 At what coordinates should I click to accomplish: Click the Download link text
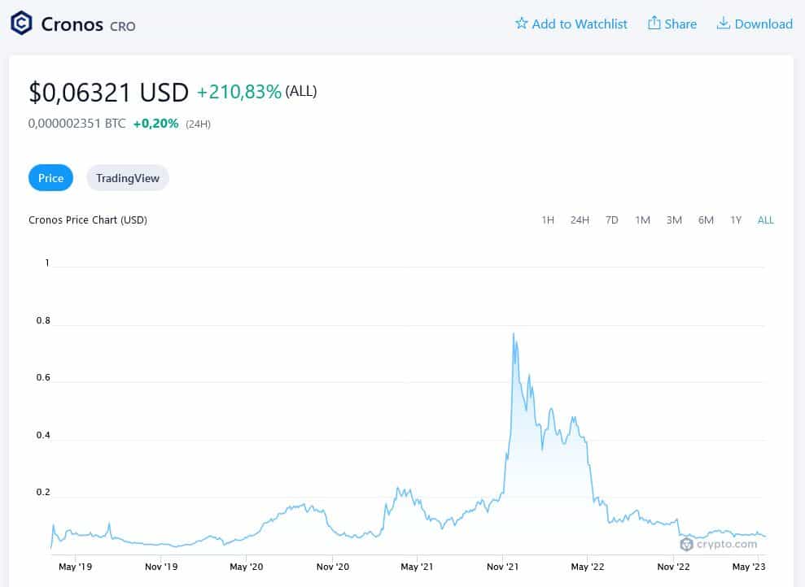pyautogui.click(x=763, y=24)
